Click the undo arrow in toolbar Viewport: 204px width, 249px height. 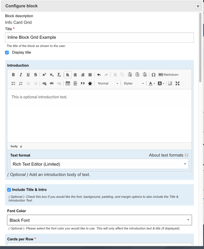coord(99,75)
